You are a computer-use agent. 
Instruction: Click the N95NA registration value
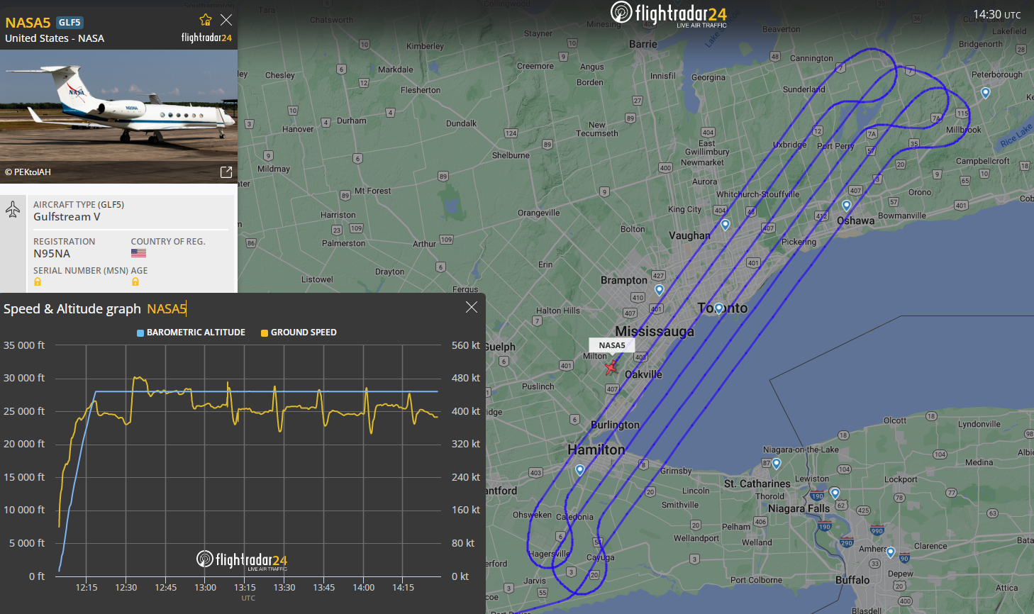pyautogui.click(x=52, y=254)
